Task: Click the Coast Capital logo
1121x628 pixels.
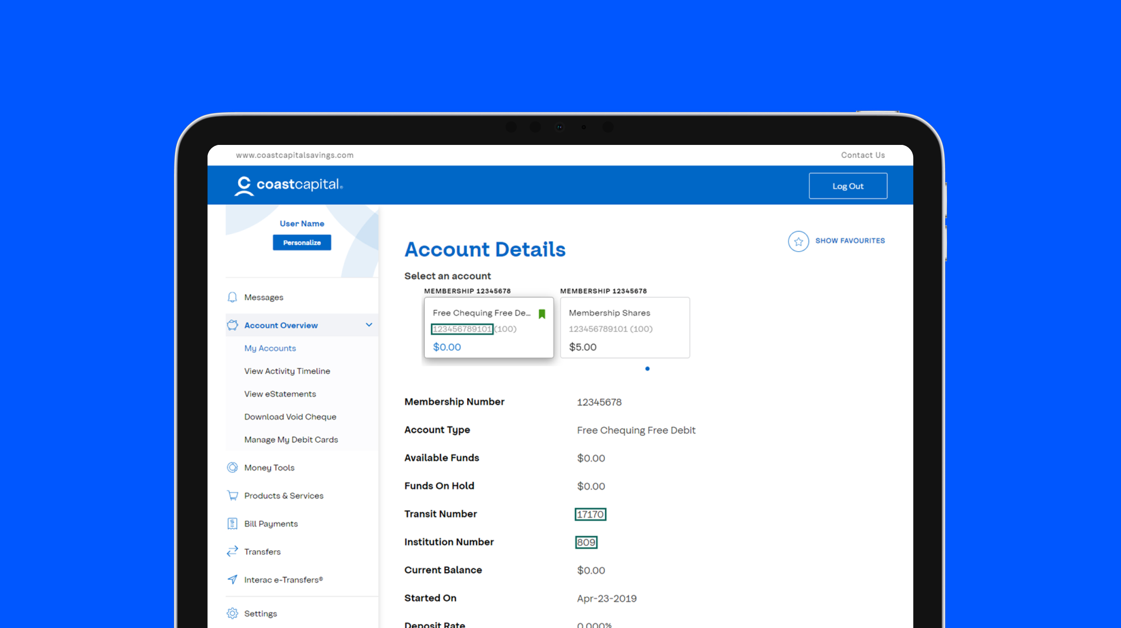Action: [288, 186]
